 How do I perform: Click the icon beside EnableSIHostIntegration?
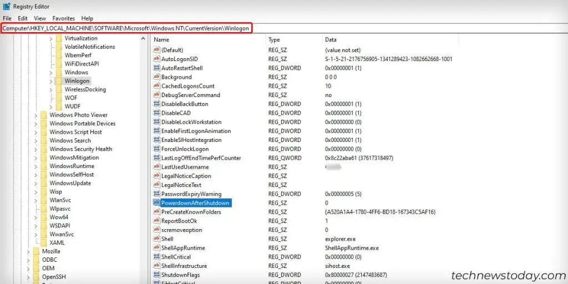pos(156,140)
